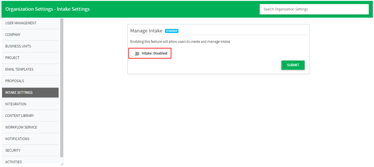
Task: Select PROJECT in the sidebar
Action: (x=30, y=58)
